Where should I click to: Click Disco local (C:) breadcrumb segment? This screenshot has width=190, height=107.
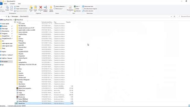[24, 16]
